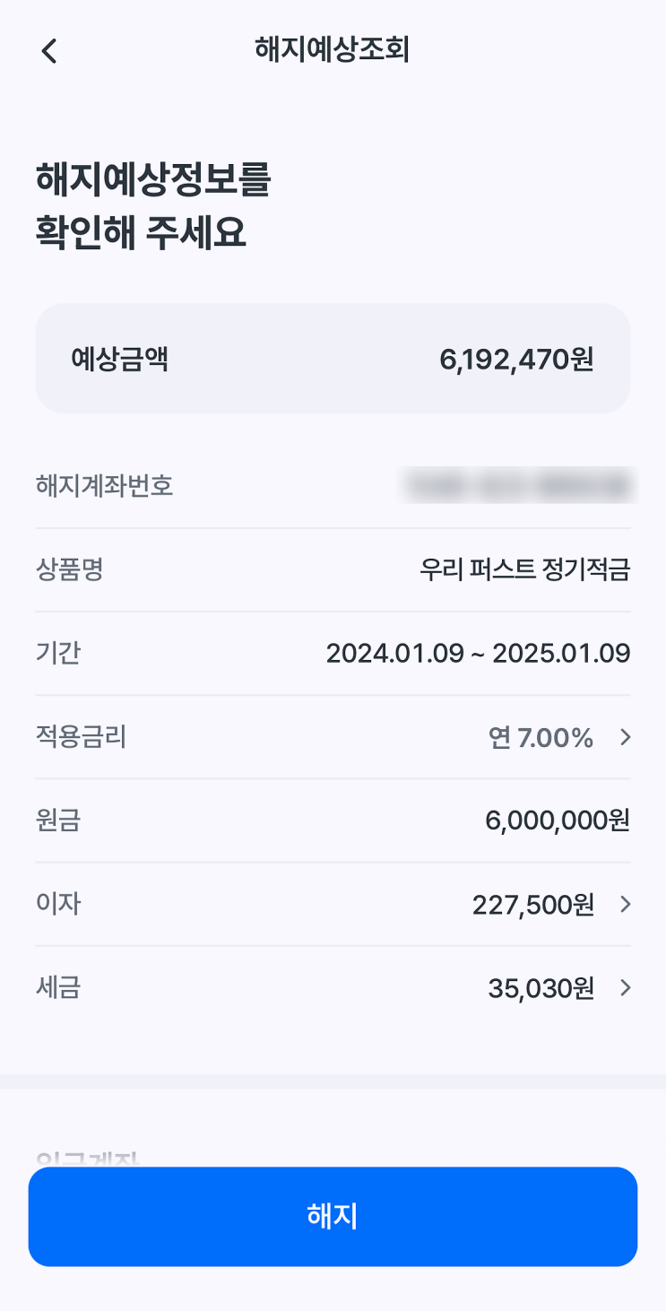Open the 연 7.00% interest rate link
This screenshot has width=666, height=1311.
click(541, 737)
